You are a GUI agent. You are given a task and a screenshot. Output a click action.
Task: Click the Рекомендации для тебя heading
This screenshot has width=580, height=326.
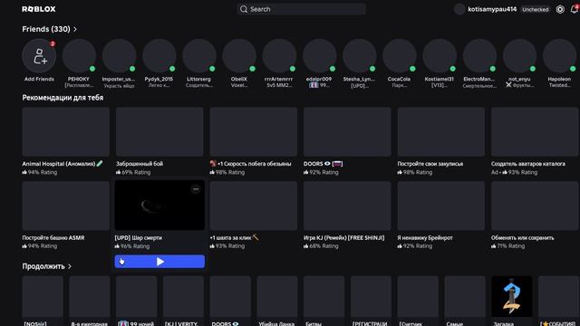pyautogui.click(x=63, y=98)
